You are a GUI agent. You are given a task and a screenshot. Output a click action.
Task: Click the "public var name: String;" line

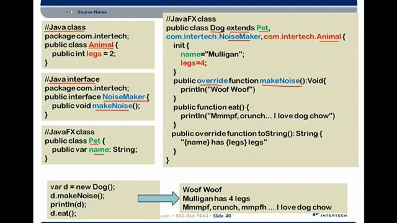[x=95, y=150]
